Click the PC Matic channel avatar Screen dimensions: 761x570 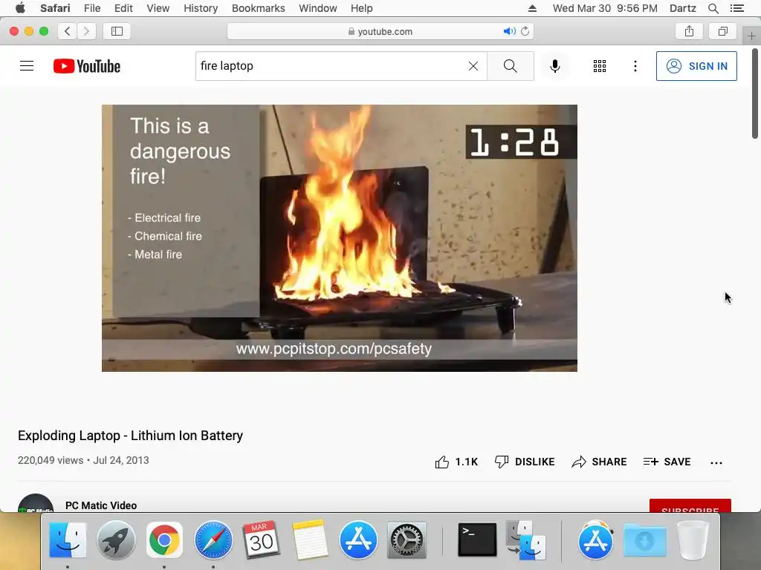(x=36, y=503)
